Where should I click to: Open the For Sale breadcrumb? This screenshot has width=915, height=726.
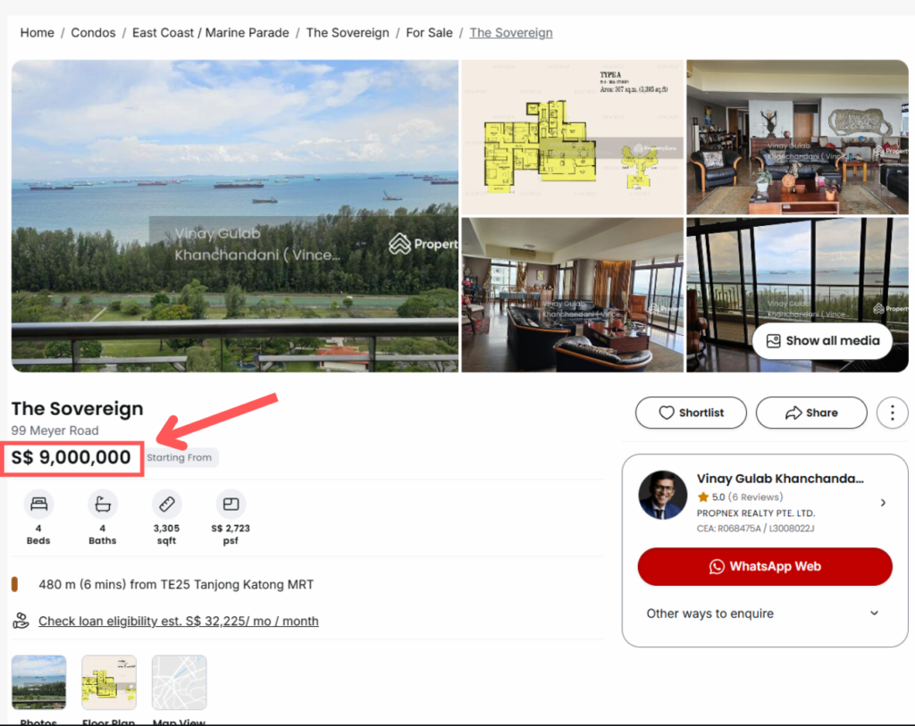pos(430,33)
